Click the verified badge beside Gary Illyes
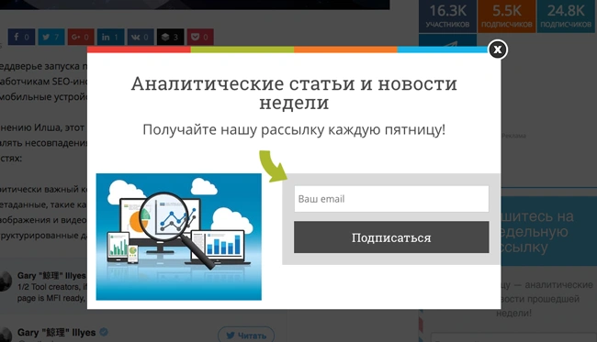 point(104,332)
